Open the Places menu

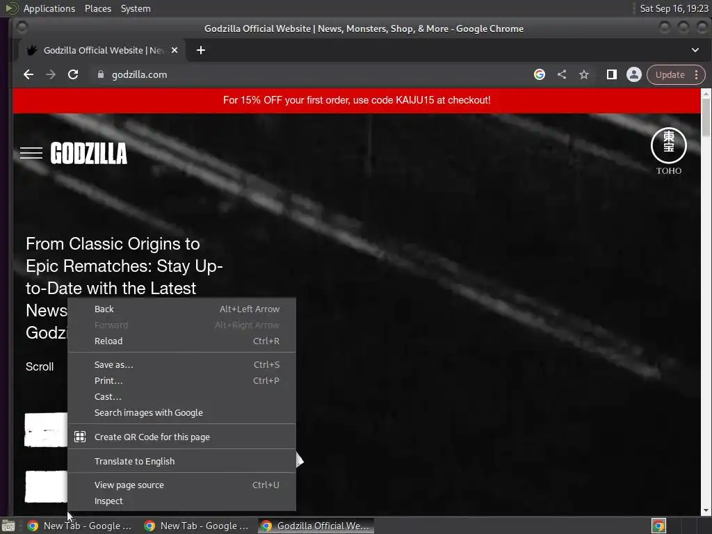[97, 8]
